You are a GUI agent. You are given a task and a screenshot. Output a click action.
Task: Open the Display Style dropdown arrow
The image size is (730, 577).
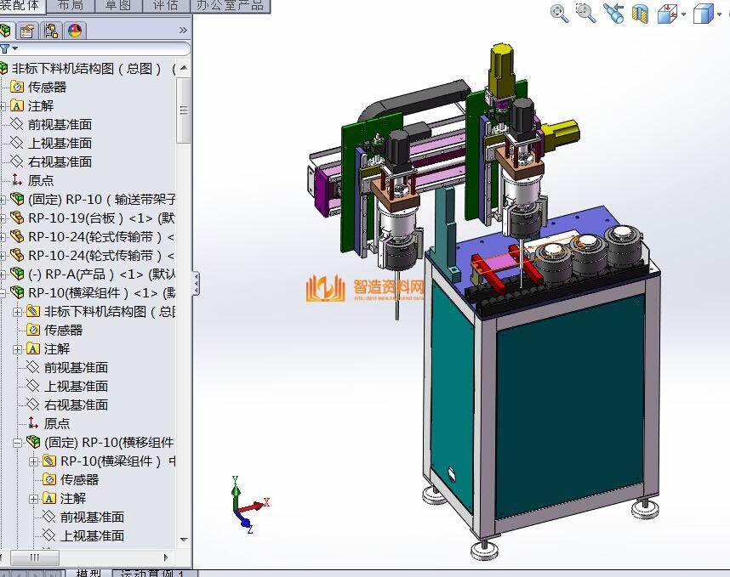pos(718,14)
